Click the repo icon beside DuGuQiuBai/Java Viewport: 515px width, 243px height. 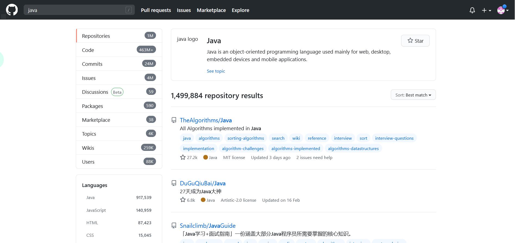(174, 183)
